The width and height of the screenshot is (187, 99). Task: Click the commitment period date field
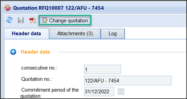[99, 91]
